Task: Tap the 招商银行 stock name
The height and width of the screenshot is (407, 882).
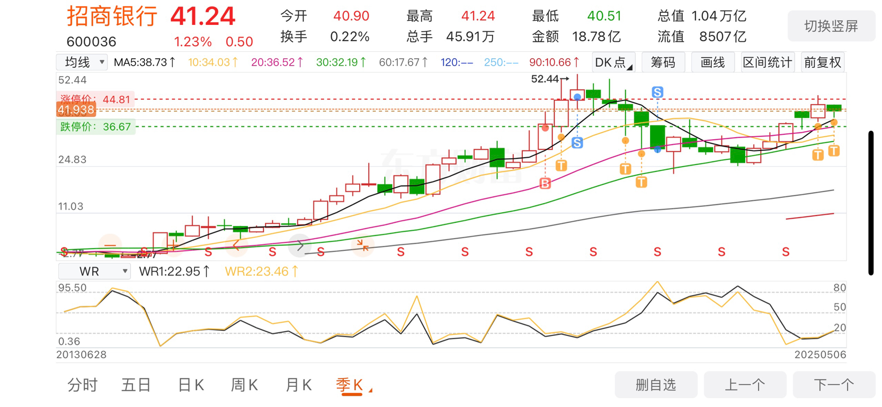Action: [x=112, y=16]
